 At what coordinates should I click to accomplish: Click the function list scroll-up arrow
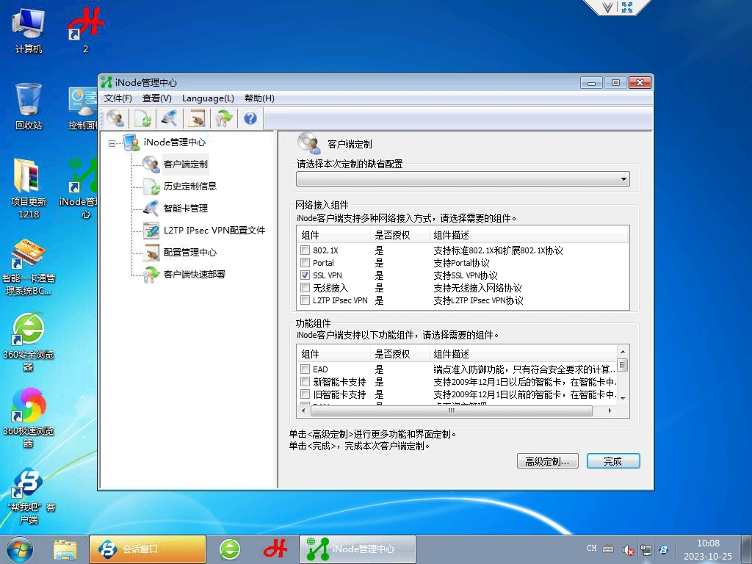point(623,352)
